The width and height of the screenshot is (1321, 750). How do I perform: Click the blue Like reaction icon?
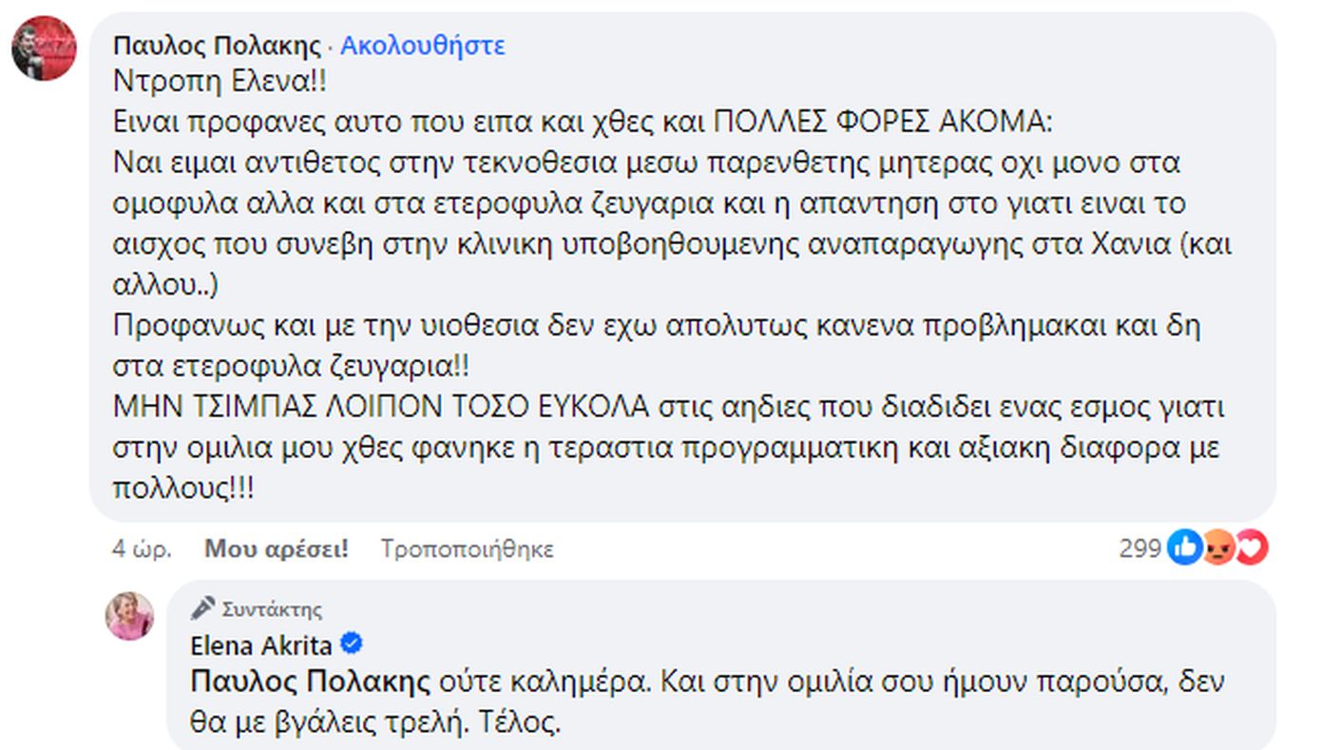[1184, 548]
